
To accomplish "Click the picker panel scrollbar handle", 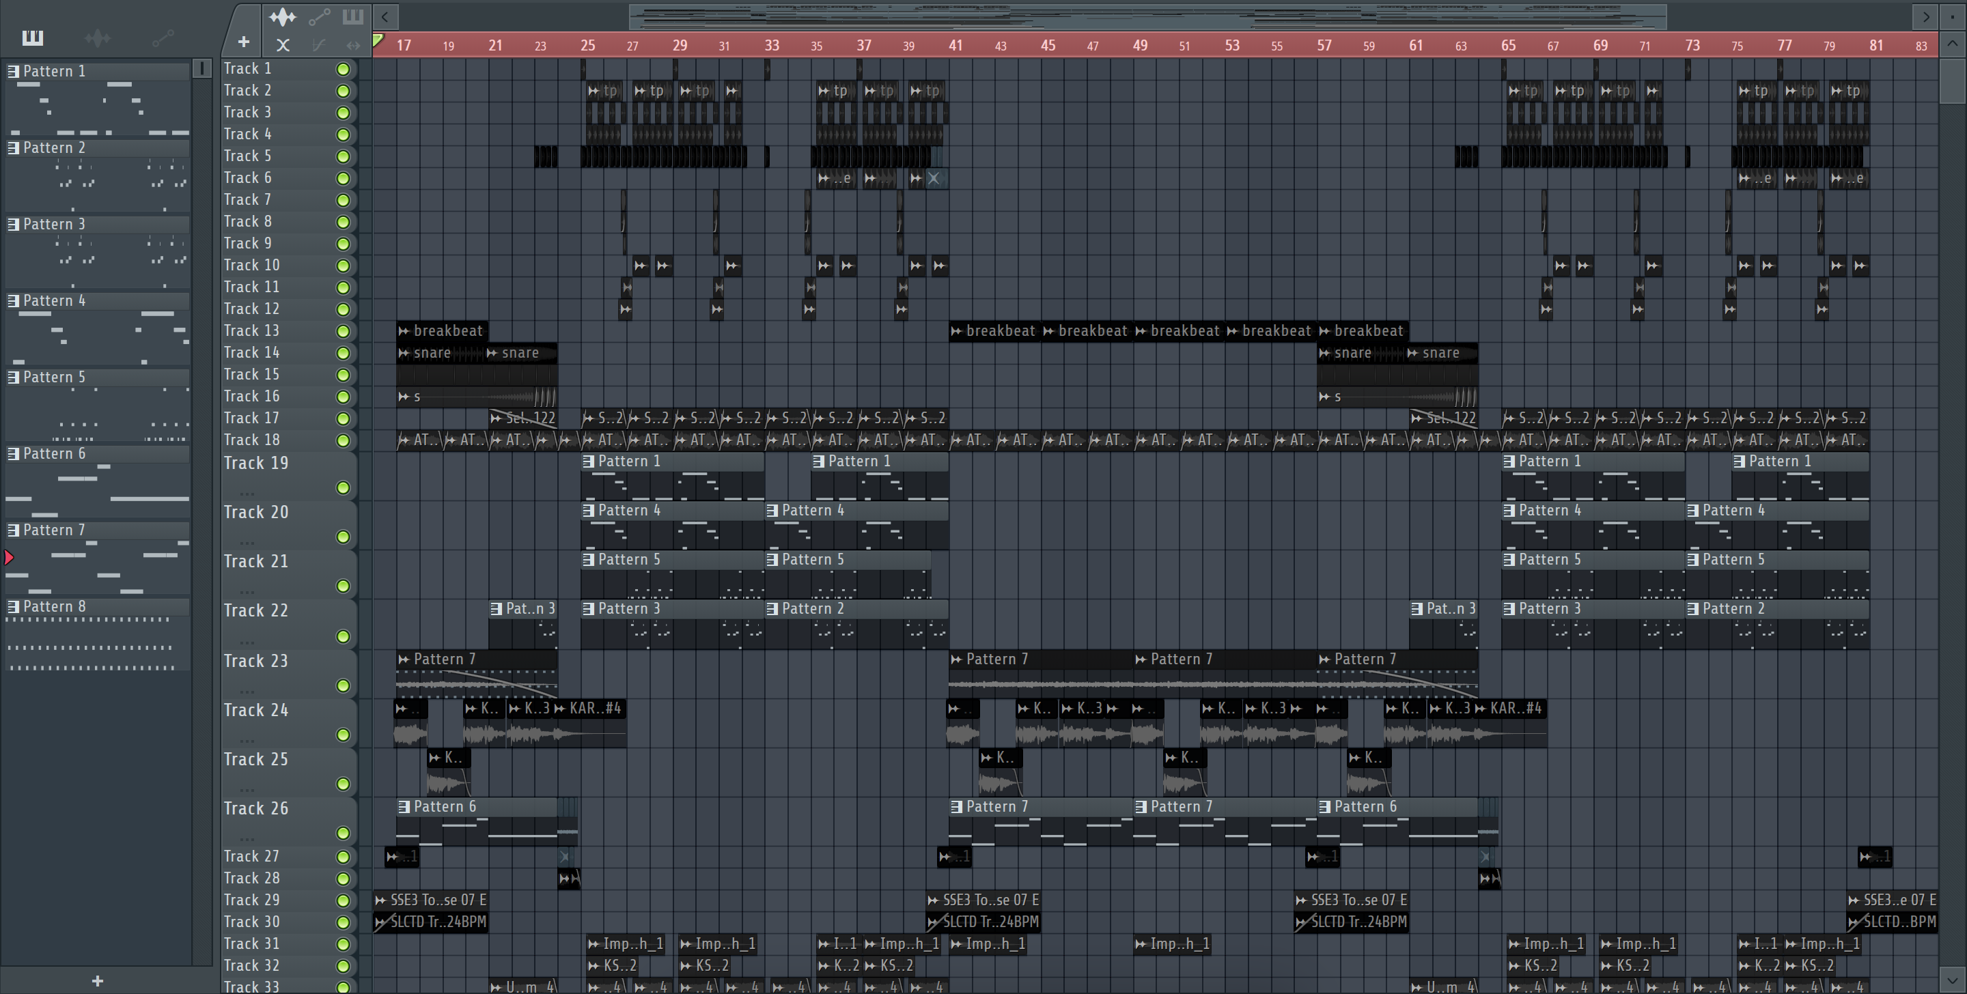I will tap(201, 69).
